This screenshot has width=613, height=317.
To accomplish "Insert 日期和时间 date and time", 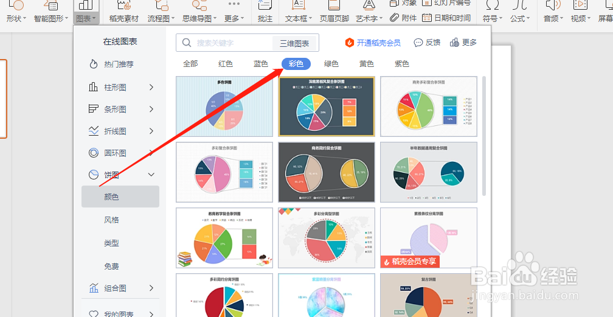I will tap(446, 18).
